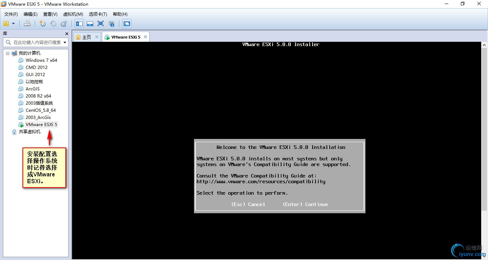Toggle the library sidebar view icon
The height and width of the screenshot is (260, 488).
point(79,24)
